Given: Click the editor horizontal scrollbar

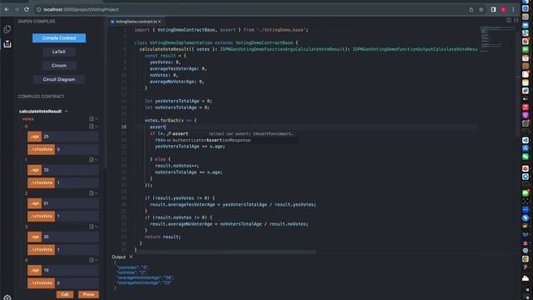Looking at the screenshot, I should [226, 252].
